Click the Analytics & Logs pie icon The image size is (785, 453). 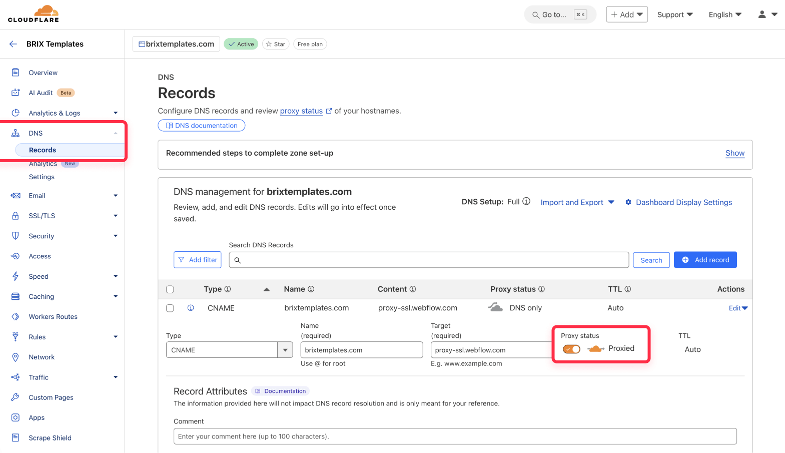coord(16,113)
